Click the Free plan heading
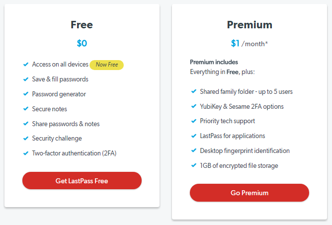Screen dimensions: 332x225 [x=82, y=25]
